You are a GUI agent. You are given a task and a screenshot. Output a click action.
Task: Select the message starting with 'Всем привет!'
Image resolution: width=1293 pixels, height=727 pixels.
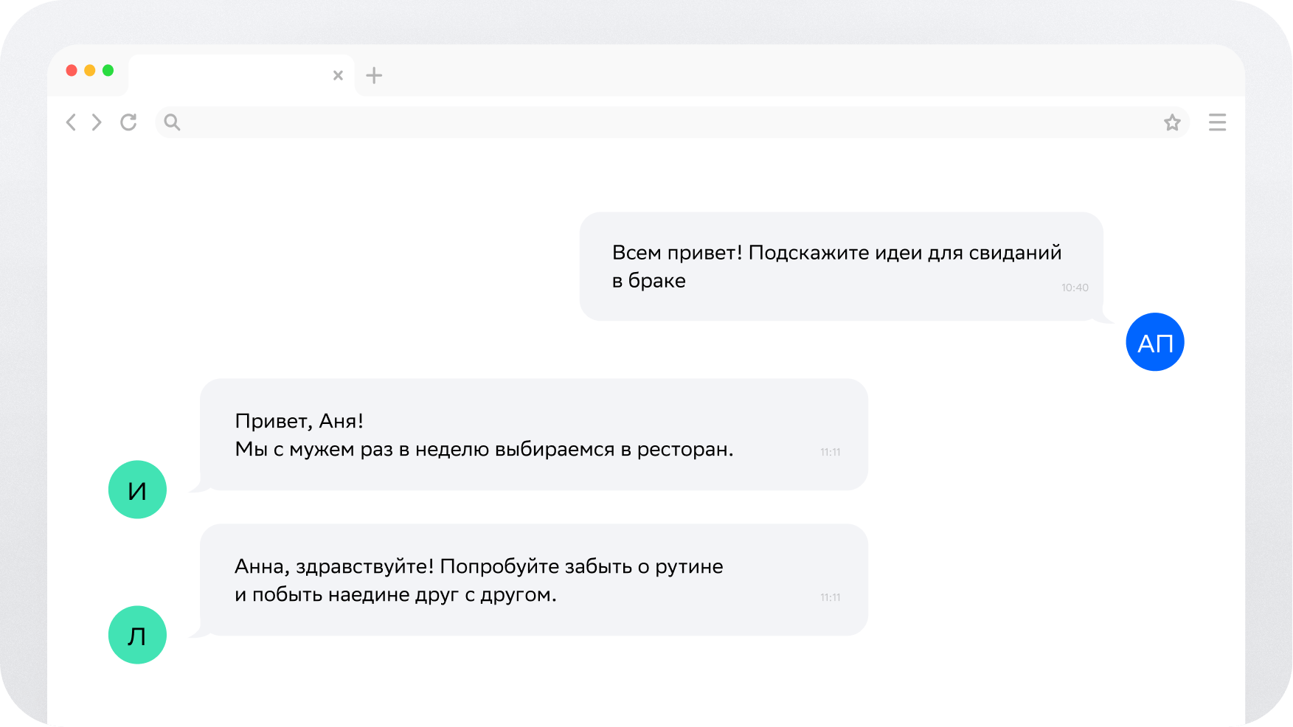(836, 266)
